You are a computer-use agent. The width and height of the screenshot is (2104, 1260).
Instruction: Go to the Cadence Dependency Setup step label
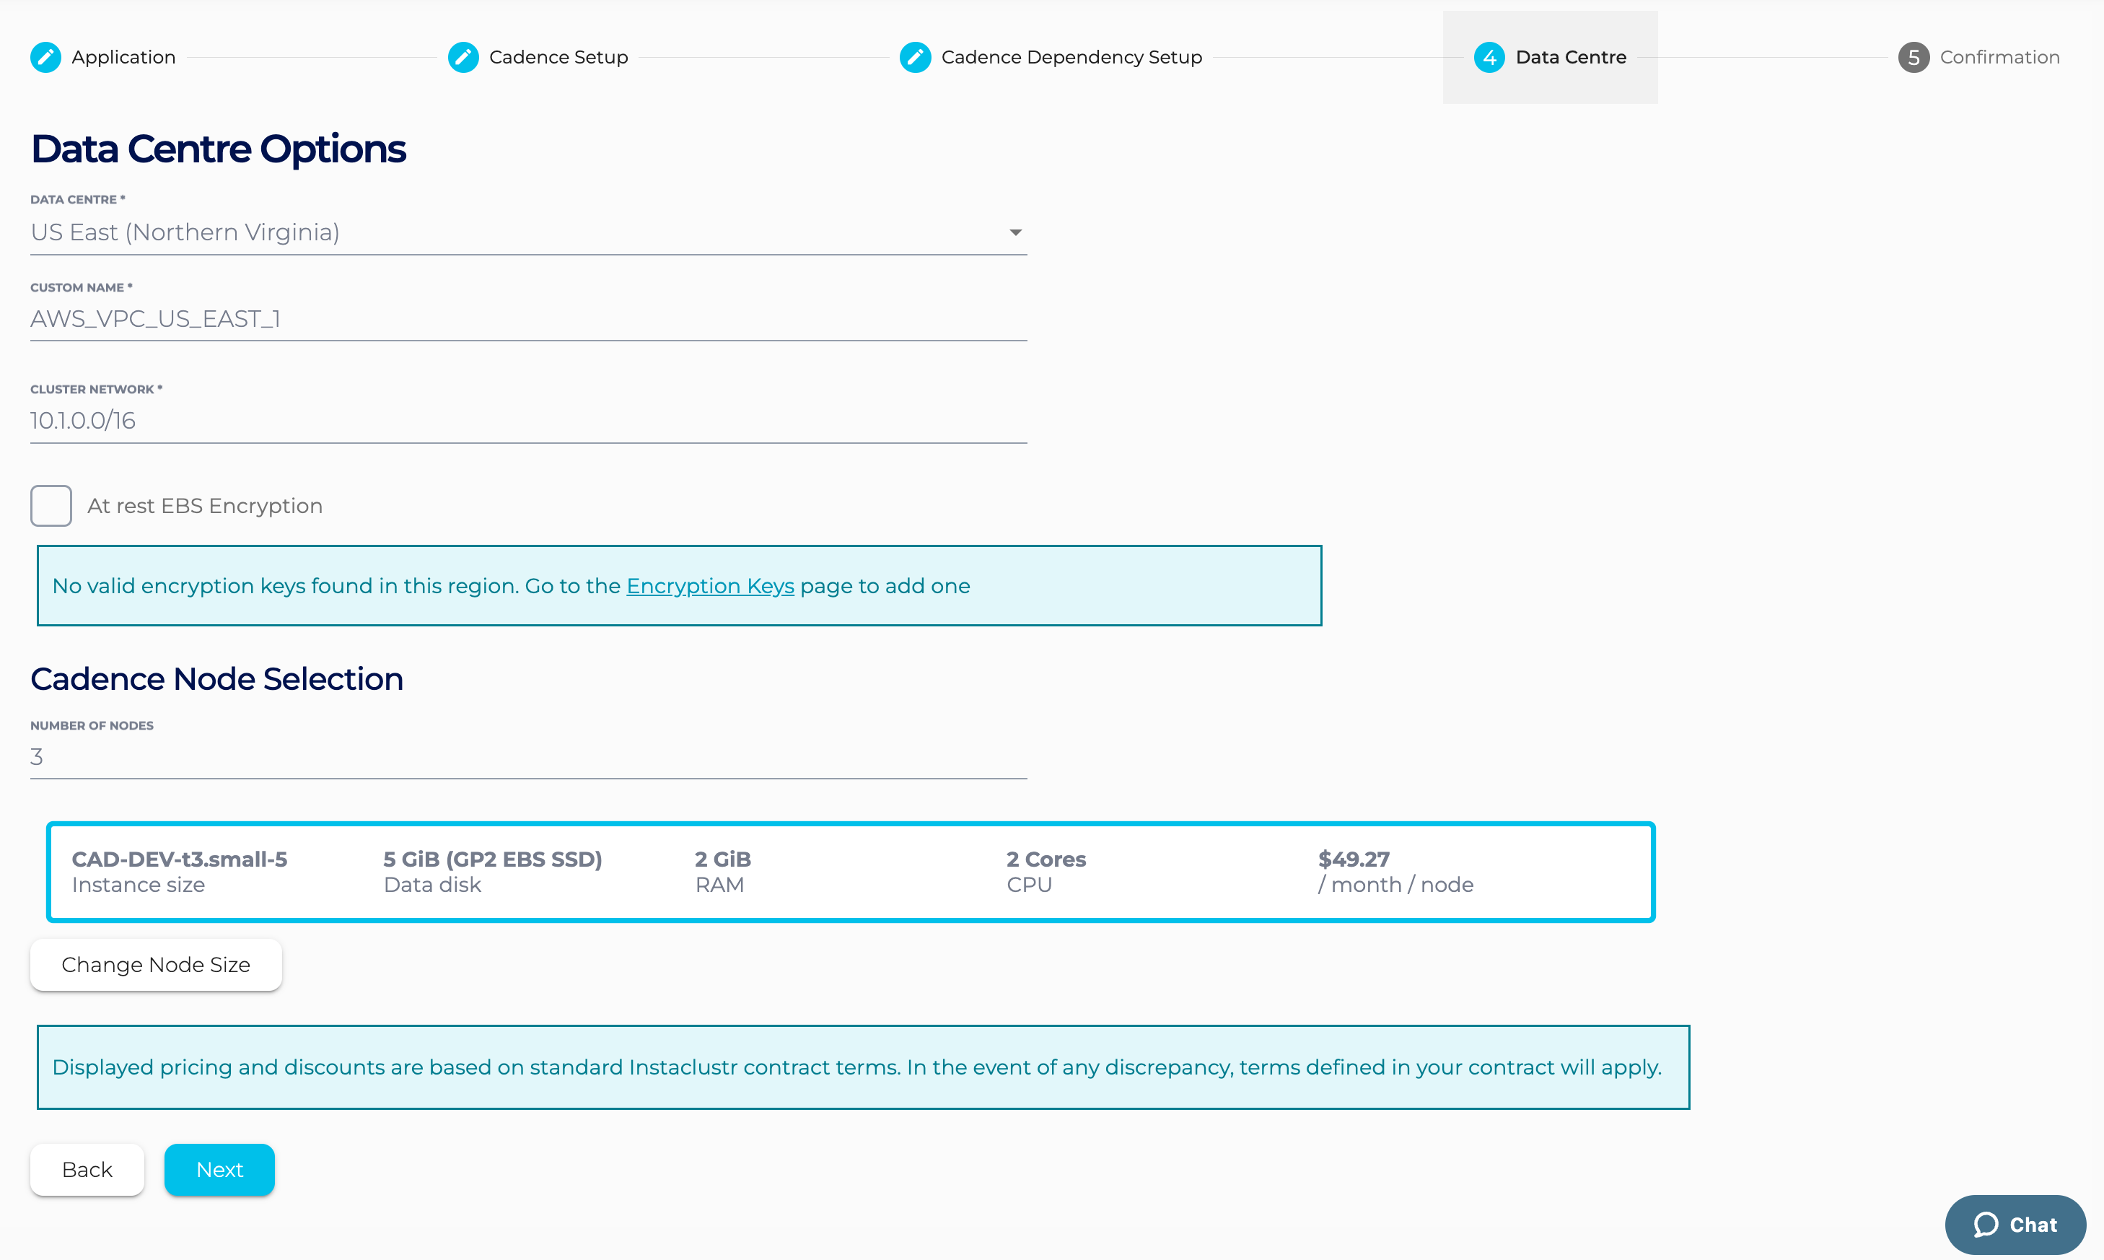pyautogui.click(x=1071, y=57)
